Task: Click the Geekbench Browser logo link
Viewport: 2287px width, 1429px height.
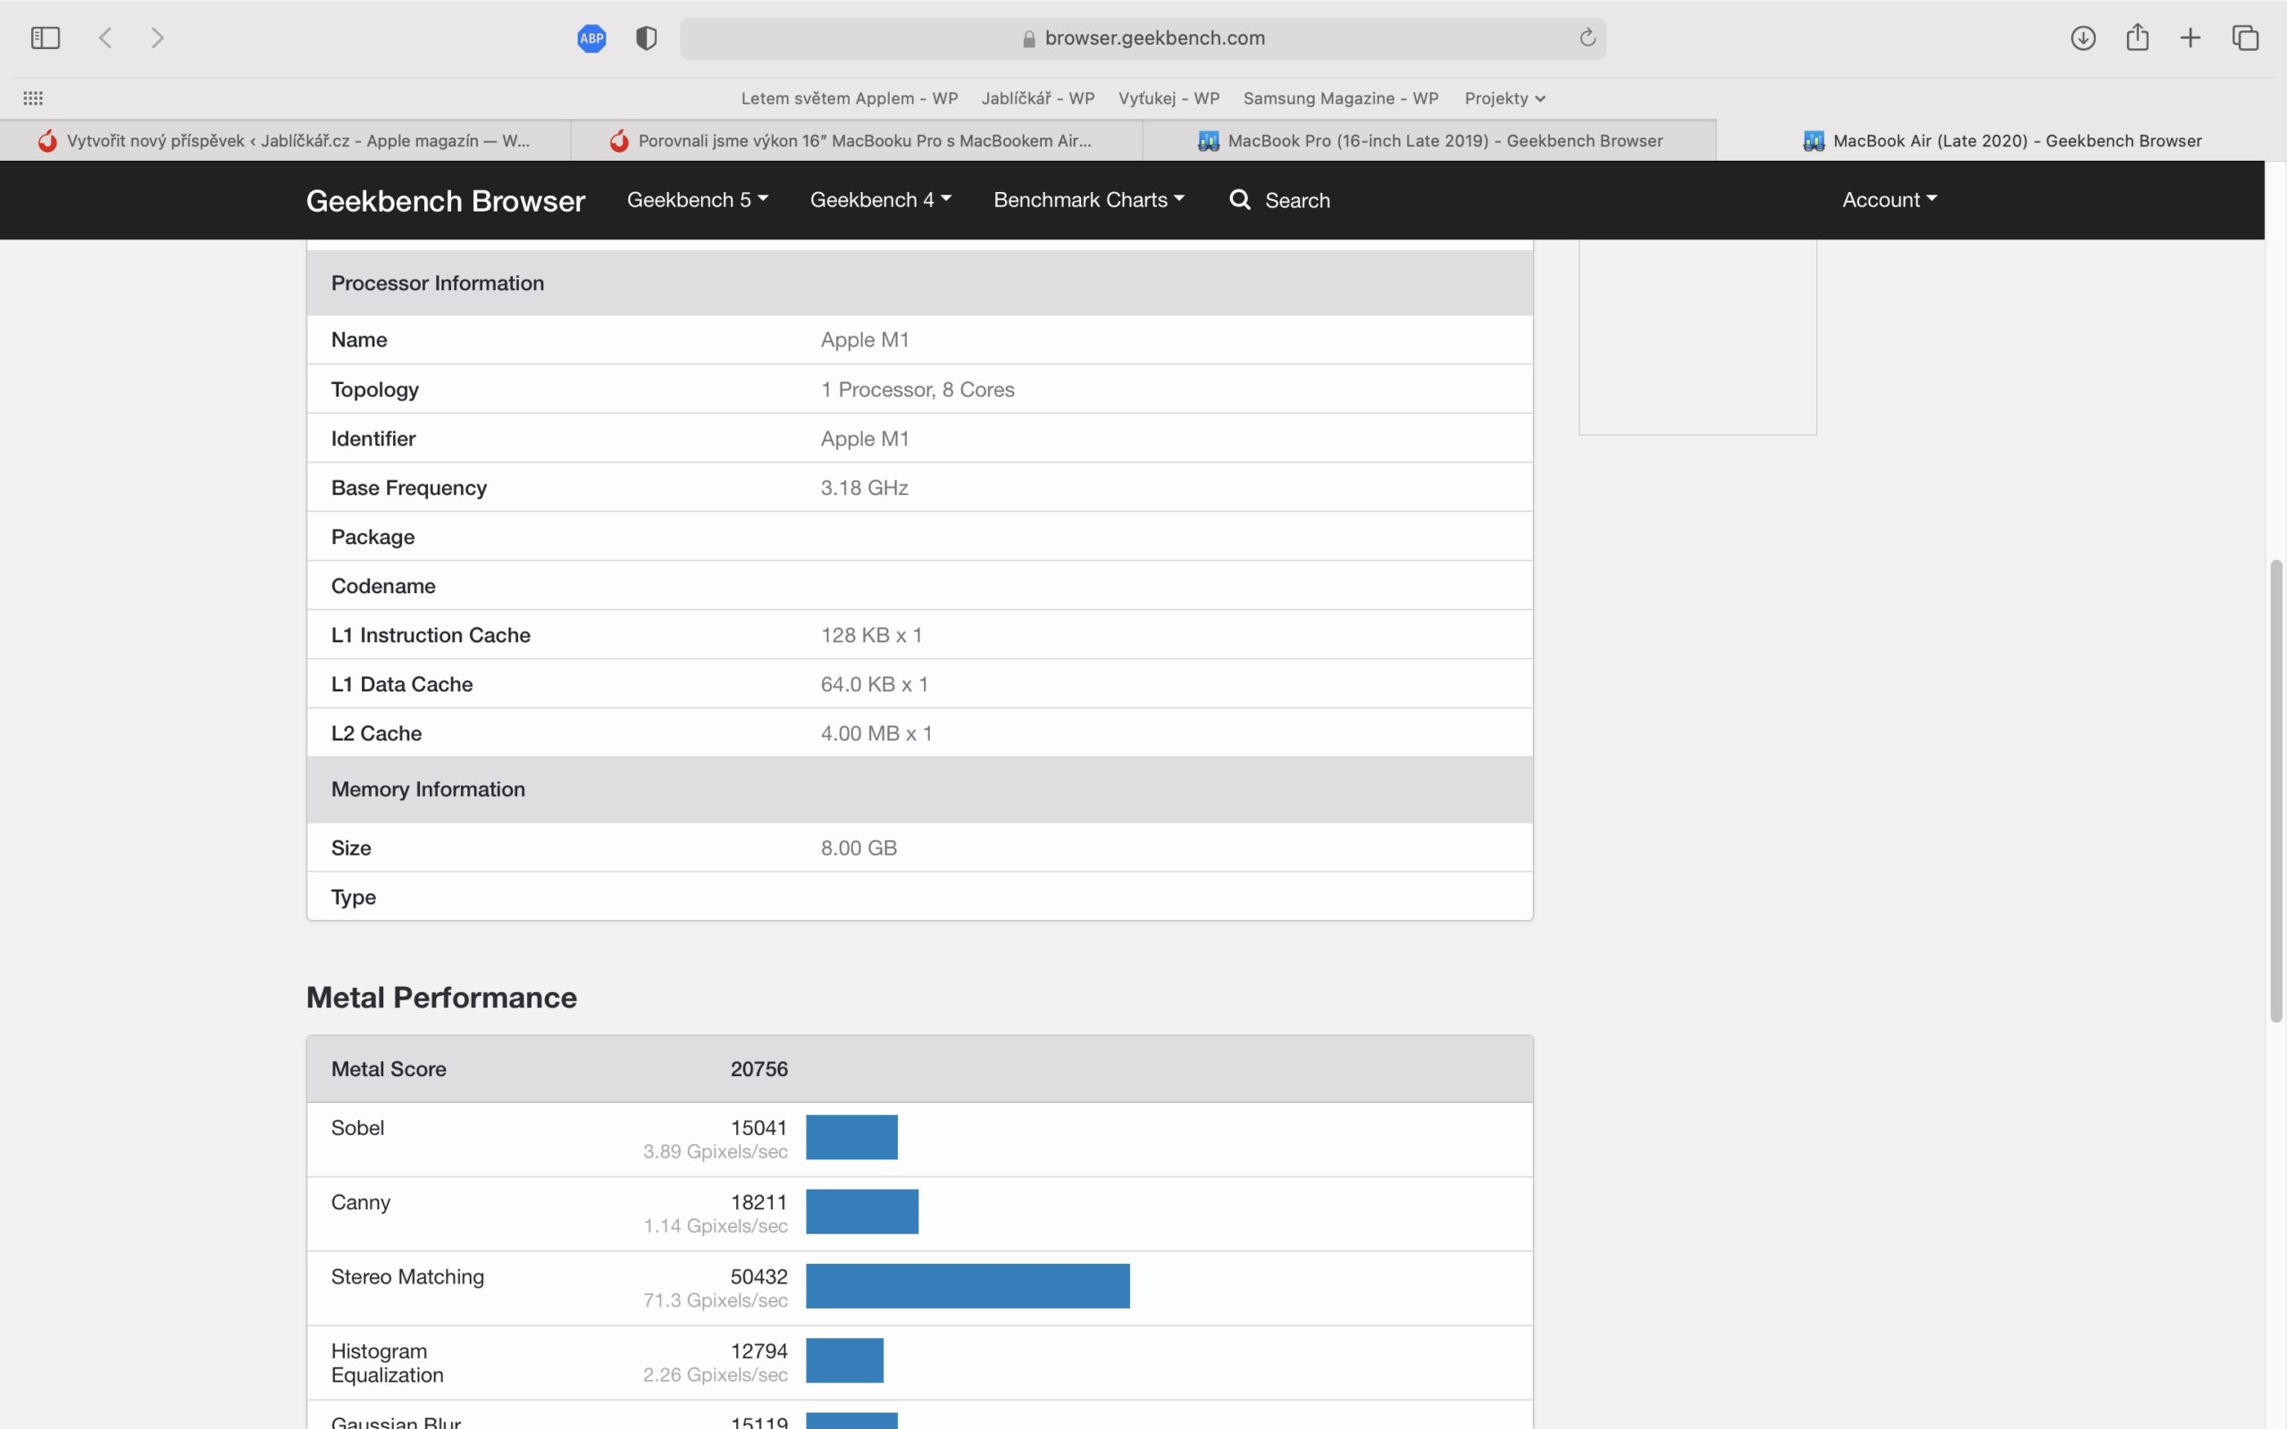Action: tap(445, 200)
